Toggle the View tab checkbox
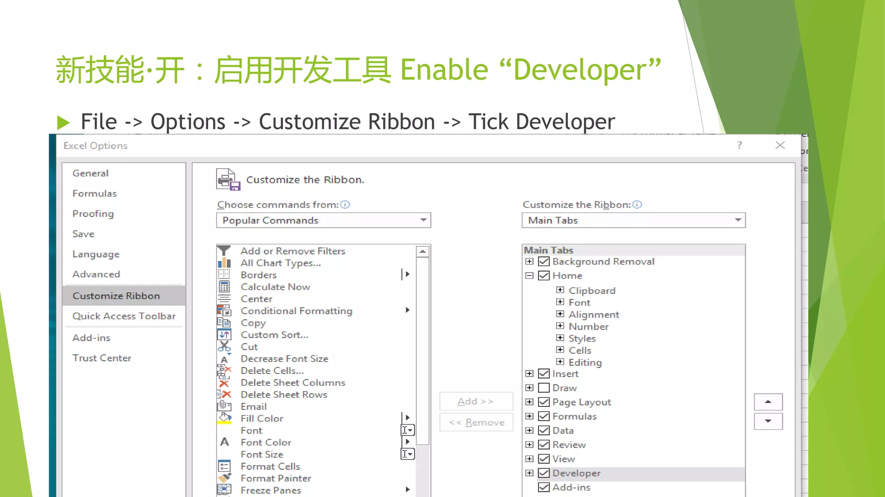 (x=544, y=459)
